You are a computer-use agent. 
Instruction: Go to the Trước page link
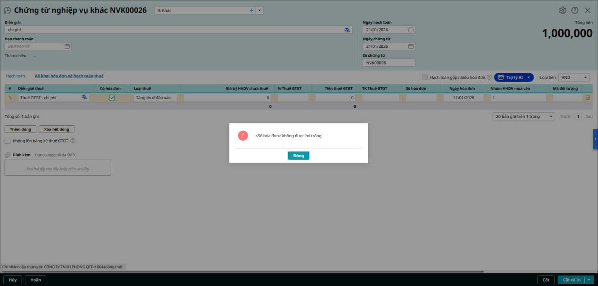click(x=565, y=117)
